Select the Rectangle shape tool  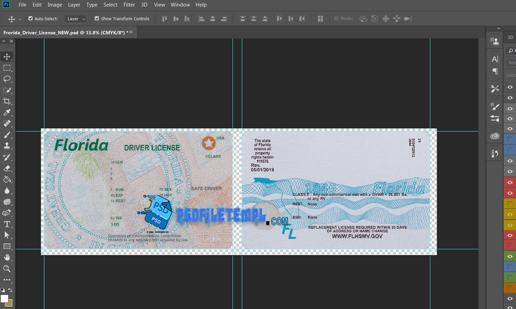7,246
